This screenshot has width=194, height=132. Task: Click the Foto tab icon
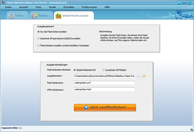pyautogui.click(x=11, y=16)
